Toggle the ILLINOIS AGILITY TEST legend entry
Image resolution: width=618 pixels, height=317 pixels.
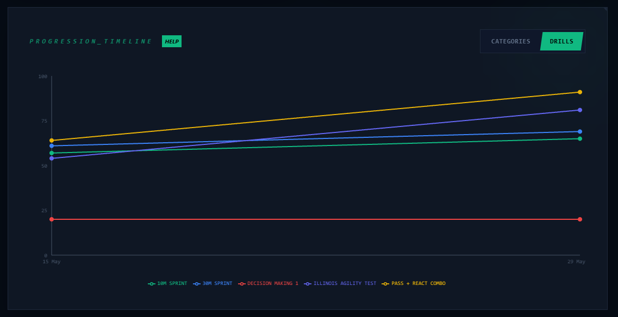340,283
